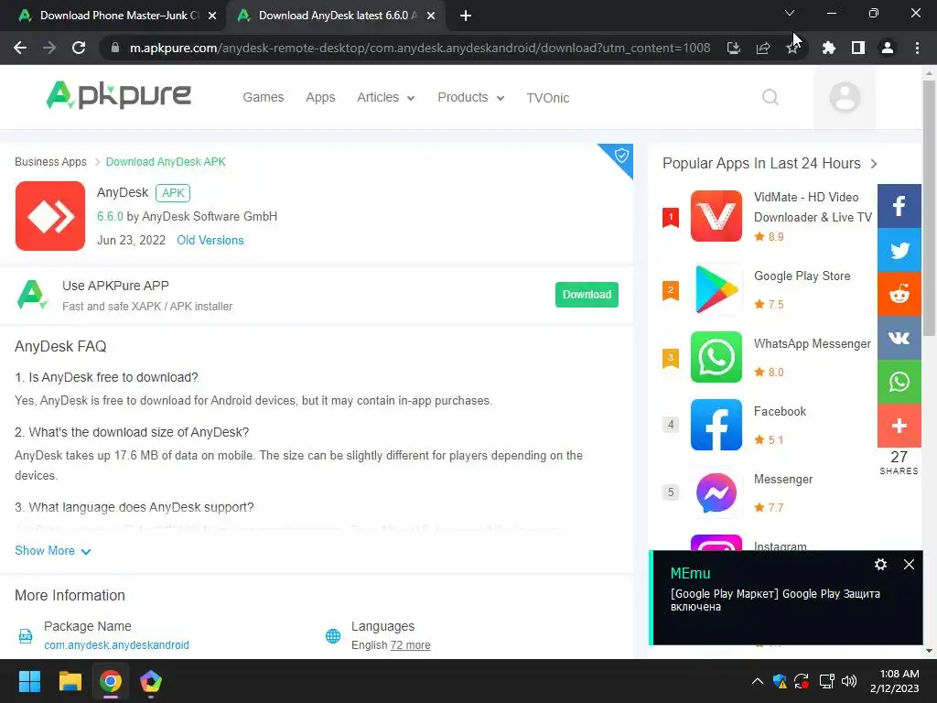Open the TVOnic menu item
937x703 pixels.
(548, 97)
